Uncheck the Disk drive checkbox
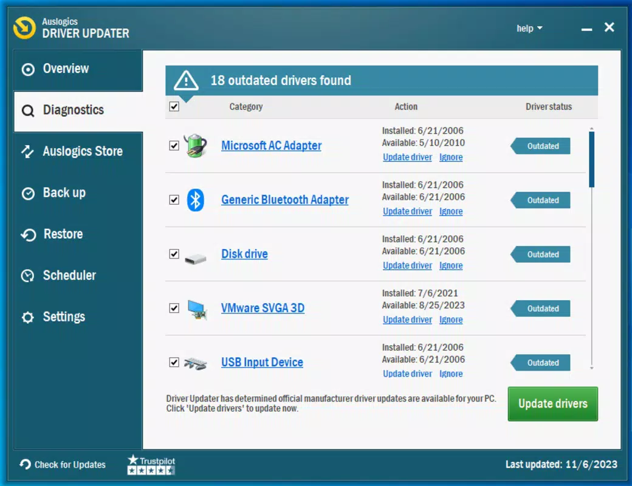The width and height of the screenshot is (632, 486). [x=174, y=254]
